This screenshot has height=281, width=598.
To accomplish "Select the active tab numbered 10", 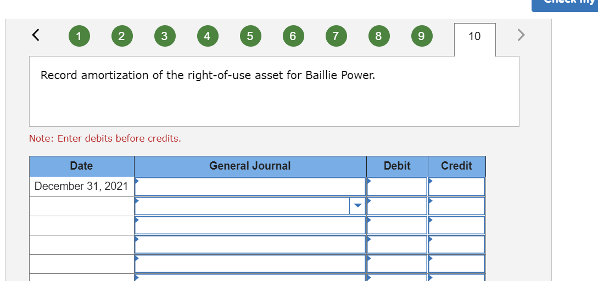I will point(475,40).
